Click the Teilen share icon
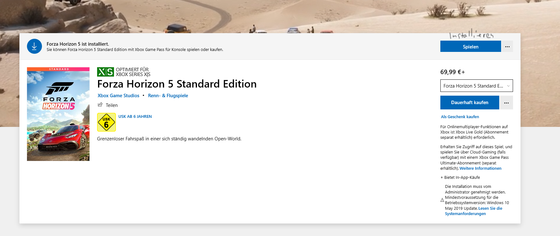The width and height of the screenshot is (560, 236). click(100, 105)
